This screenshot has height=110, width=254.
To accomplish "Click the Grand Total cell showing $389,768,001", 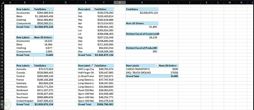I will point(103,104).
